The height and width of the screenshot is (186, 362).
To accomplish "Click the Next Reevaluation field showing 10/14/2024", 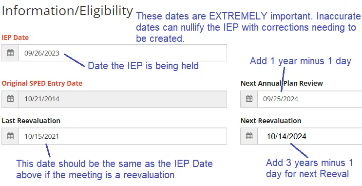I will point(309,136).
